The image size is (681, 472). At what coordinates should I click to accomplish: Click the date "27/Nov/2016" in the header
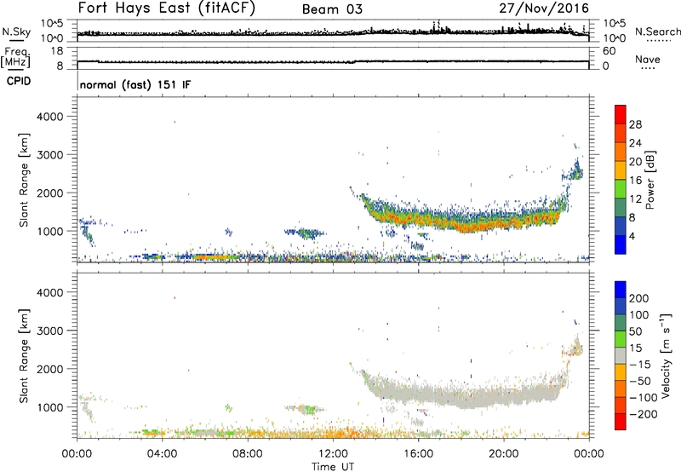point(544,9)
